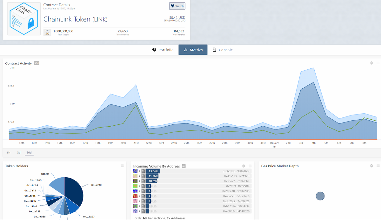Open the Portfolio tab
381x220 pixels.
pos(163,50)
